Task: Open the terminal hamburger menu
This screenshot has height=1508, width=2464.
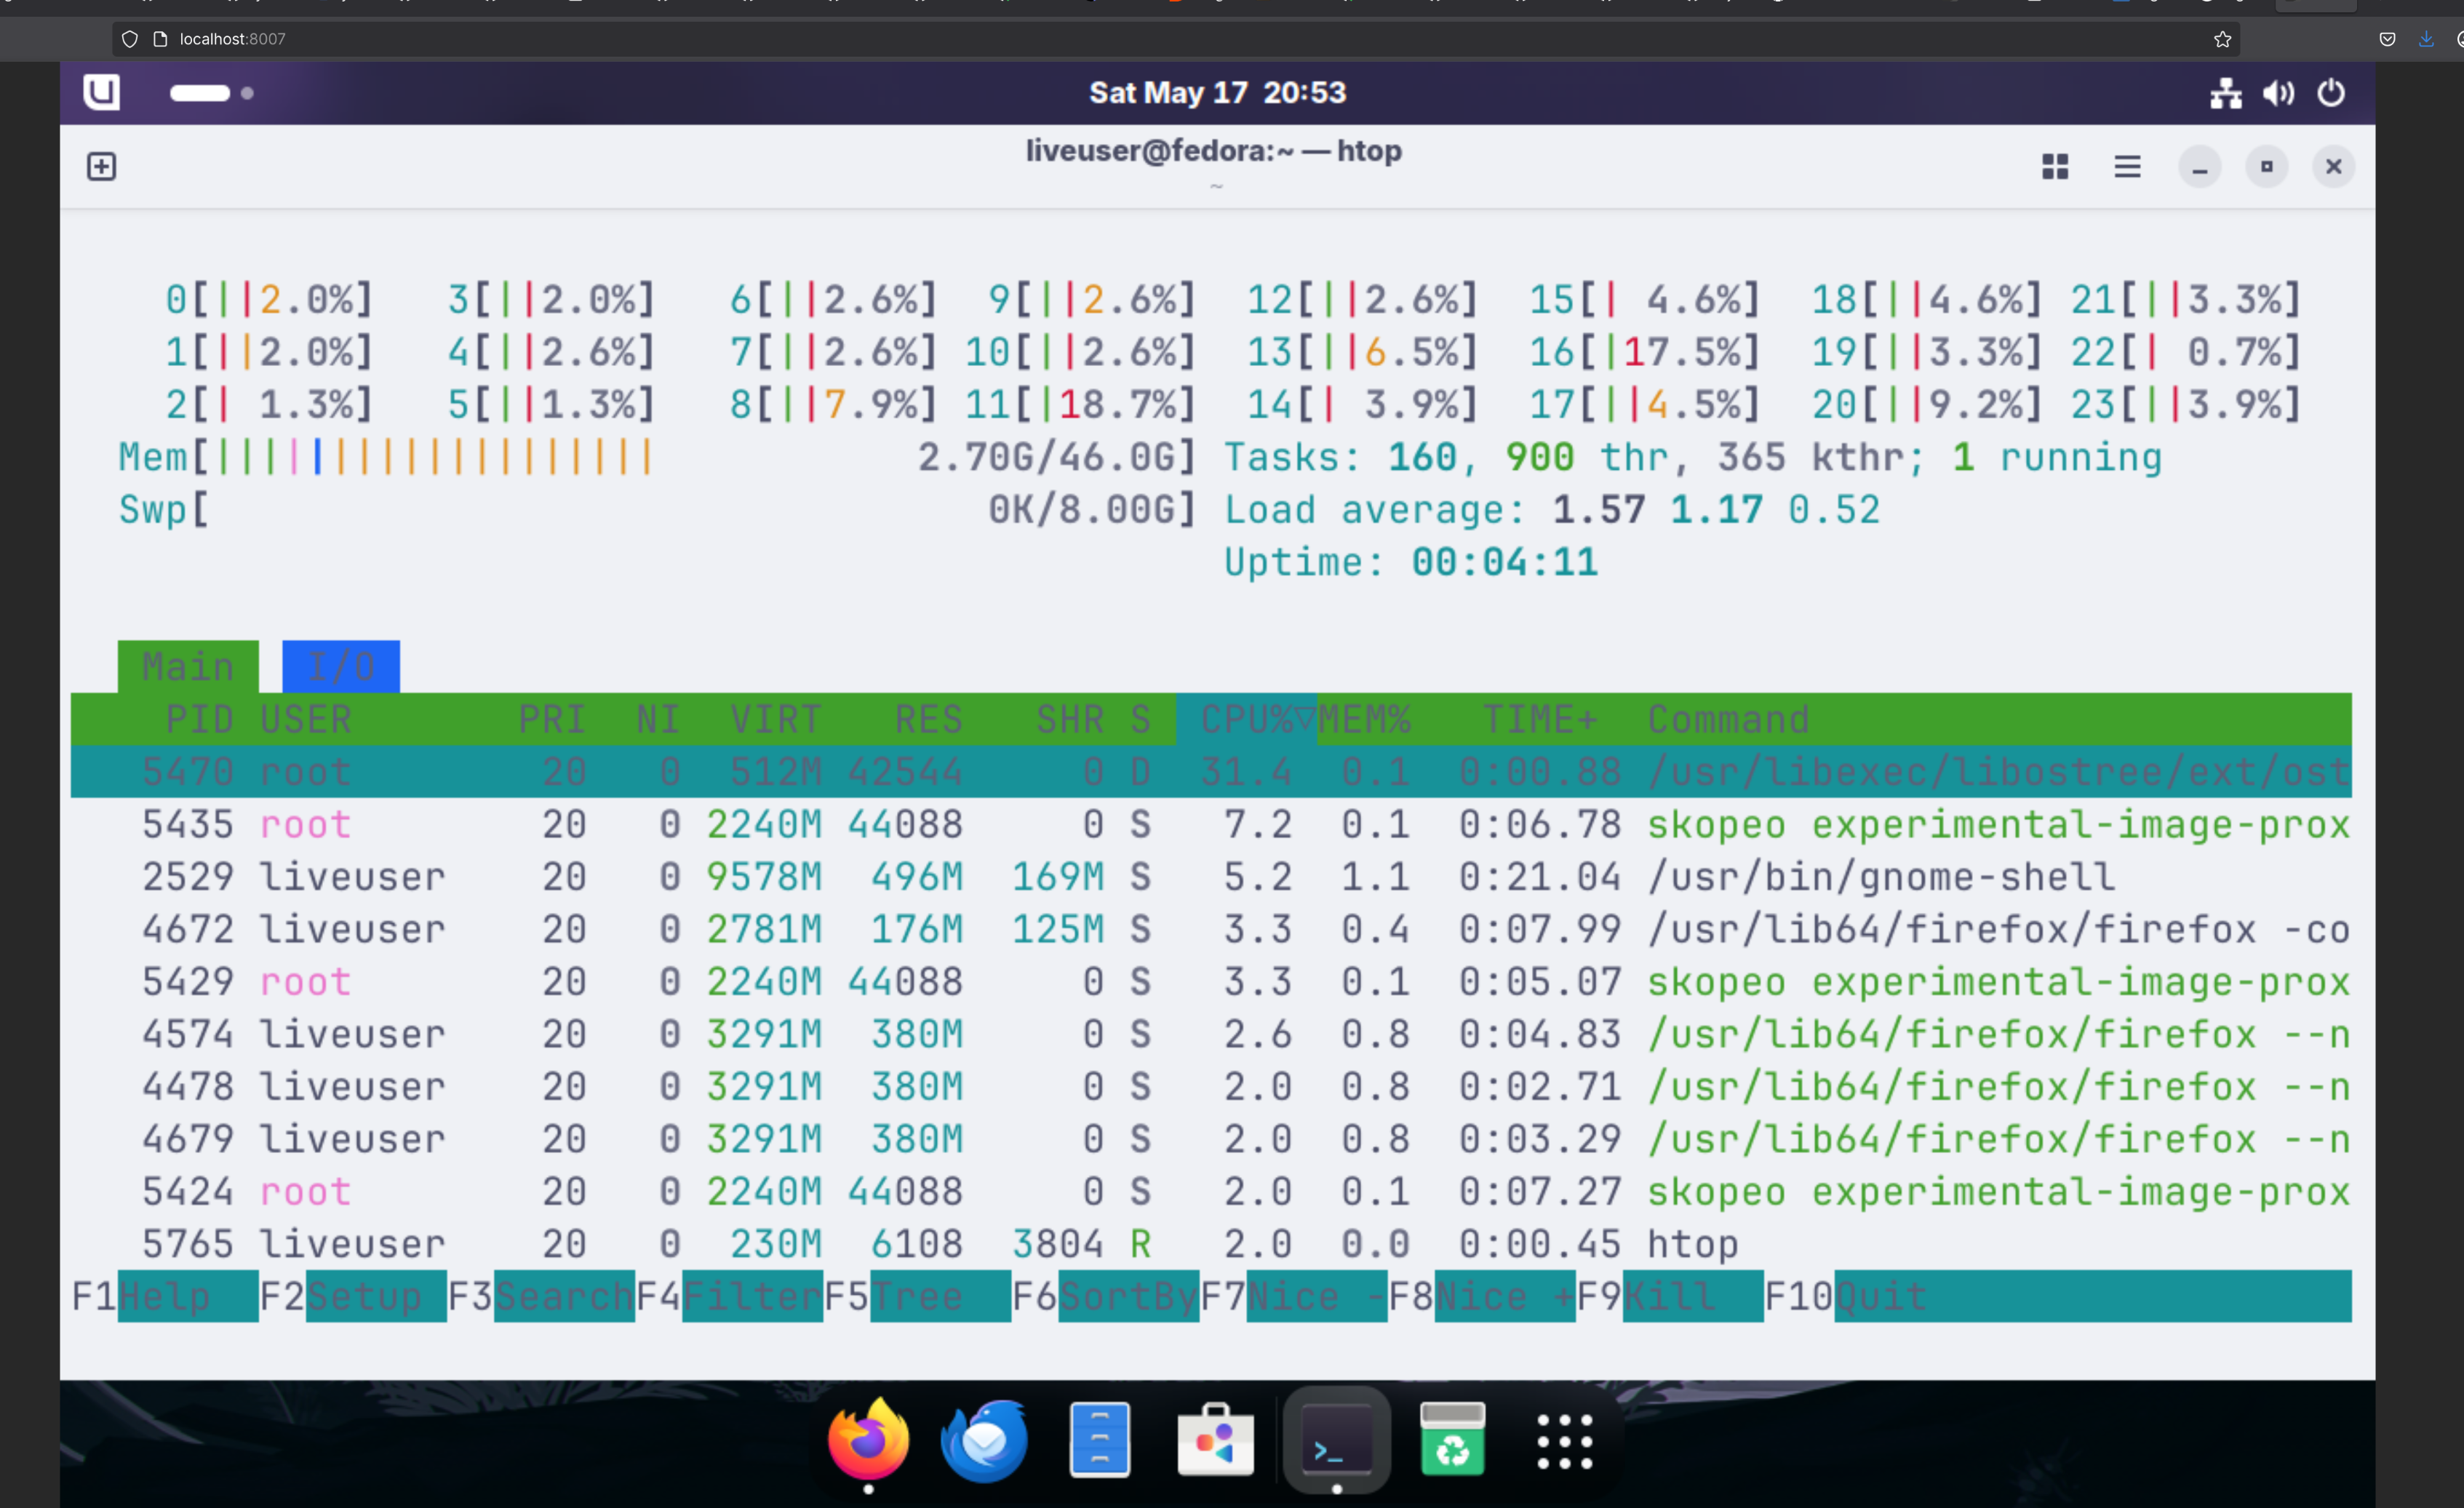Action: [2127, 167]
